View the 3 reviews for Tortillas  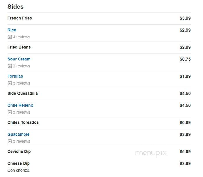pos(22,83)
